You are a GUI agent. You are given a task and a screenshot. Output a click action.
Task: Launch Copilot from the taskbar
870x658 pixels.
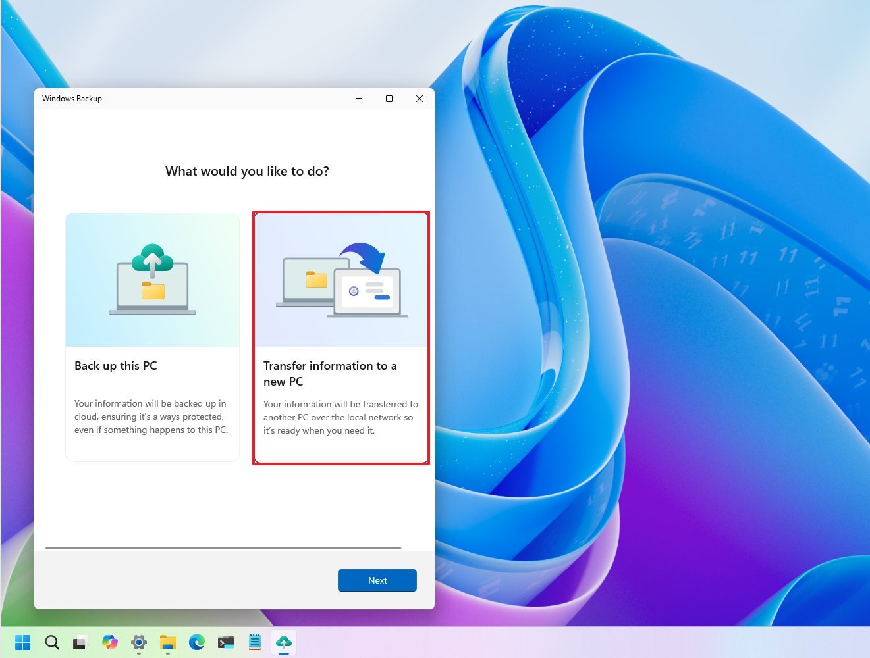pyautogui.click(x=110, y=642)
